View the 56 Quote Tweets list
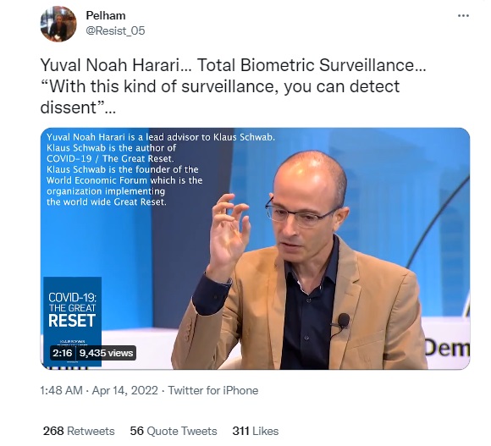Screen dimensions: 491x446 pos(174,431)
